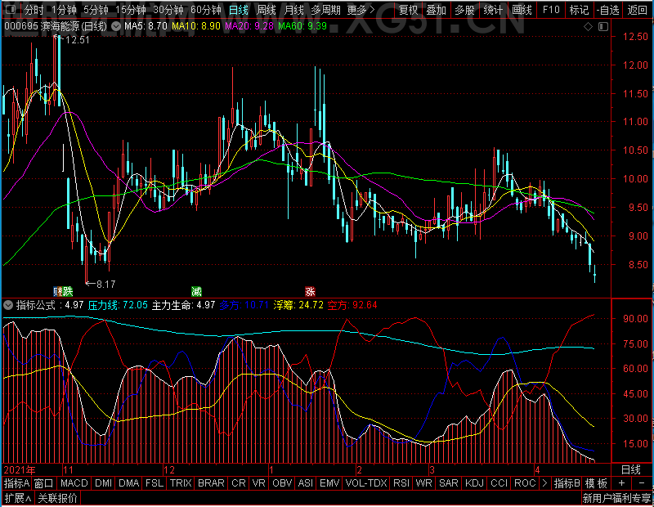
Task: Click the 财 info marker on the chart
Action: click(x=57, y=291)
